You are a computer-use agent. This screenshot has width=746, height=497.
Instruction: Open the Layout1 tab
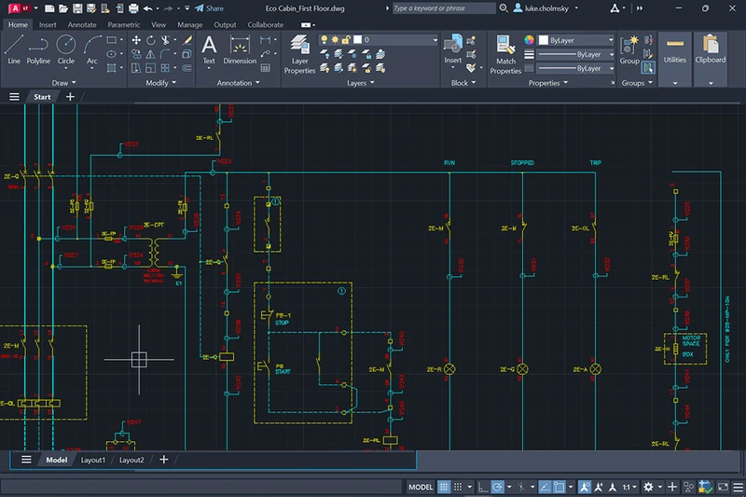[92, 460]
